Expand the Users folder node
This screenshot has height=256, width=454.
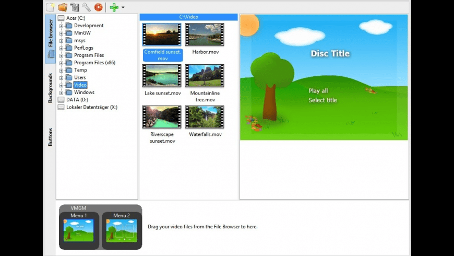61,78
